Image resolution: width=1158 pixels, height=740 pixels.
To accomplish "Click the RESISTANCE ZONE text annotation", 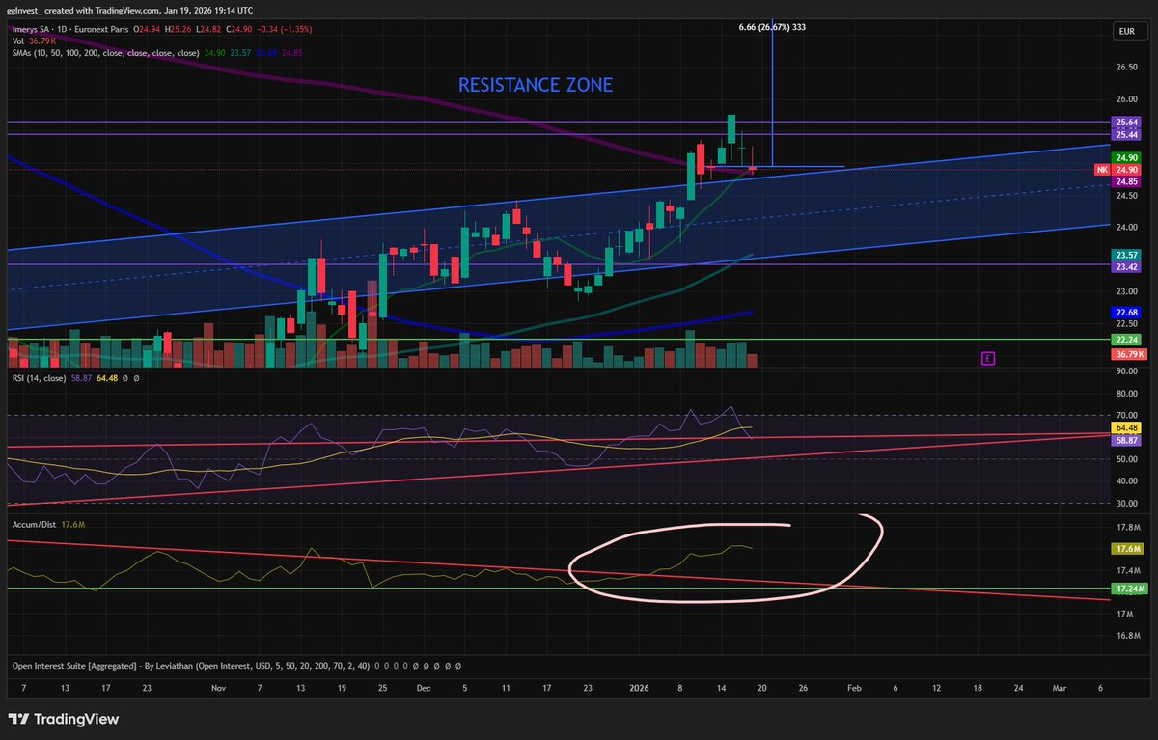I will (x=536, y=85).
